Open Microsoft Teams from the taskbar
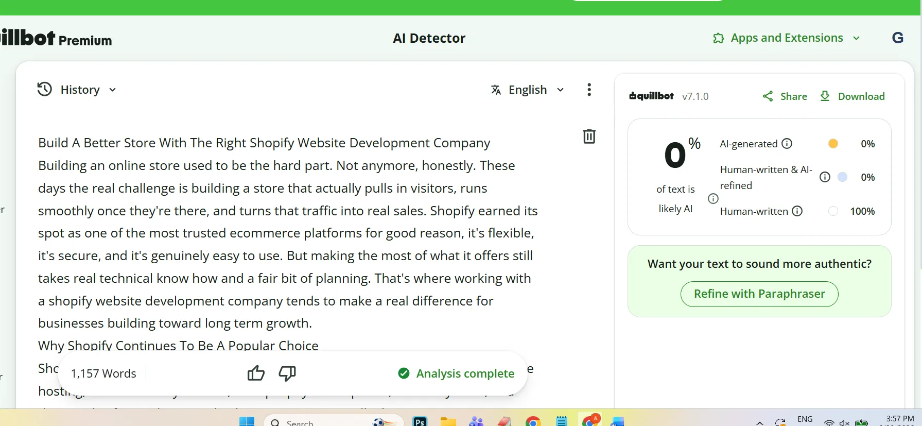This screenshot has height=426, width=922. click(x=476, y=422)
